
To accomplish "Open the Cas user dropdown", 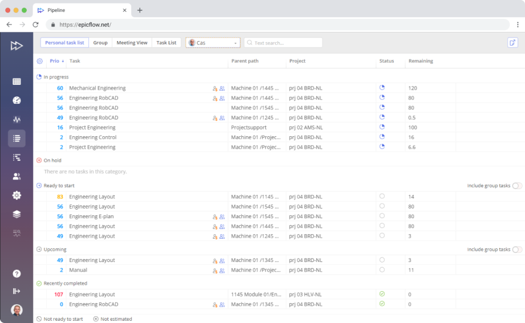I will (x=213, y=43).
